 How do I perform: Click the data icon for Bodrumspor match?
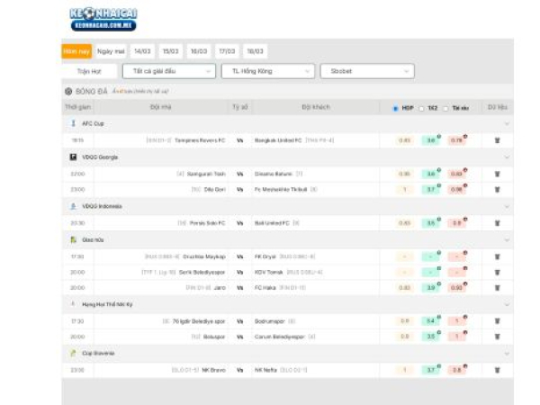tap(497, 321)
